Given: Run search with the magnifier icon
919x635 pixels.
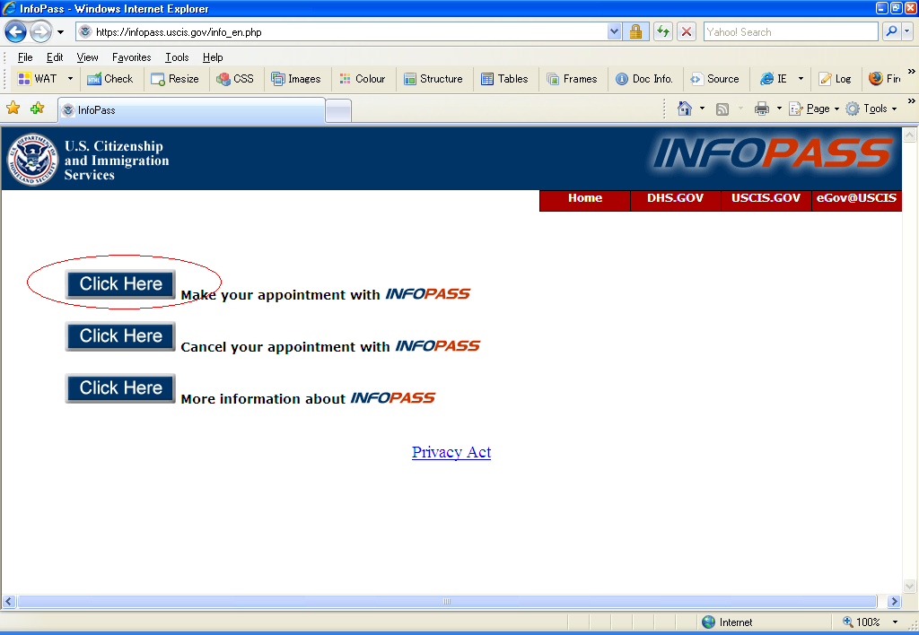Looking at the screenshot, I should click(x=891, y=31).
